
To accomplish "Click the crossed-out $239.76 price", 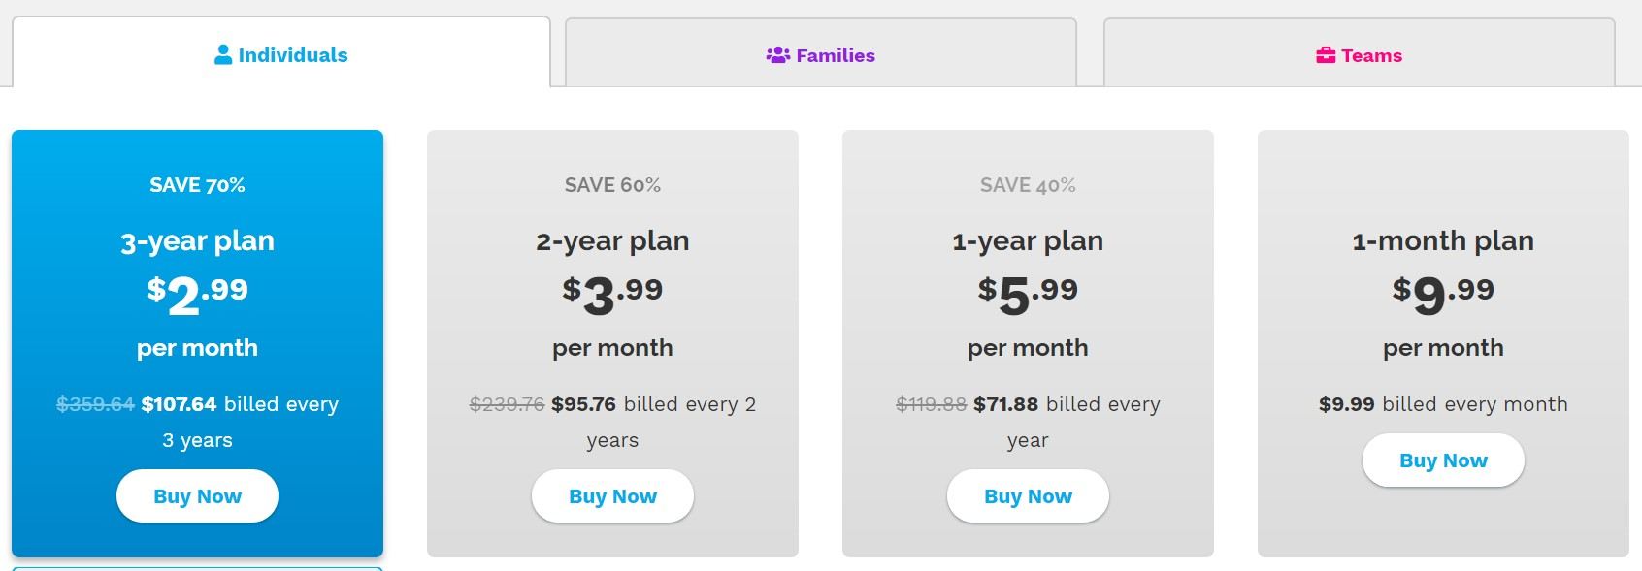I will pos(507,404).
